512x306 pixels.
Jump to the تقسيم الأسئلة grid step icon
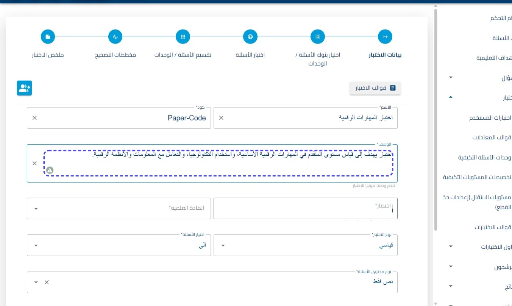183,37
